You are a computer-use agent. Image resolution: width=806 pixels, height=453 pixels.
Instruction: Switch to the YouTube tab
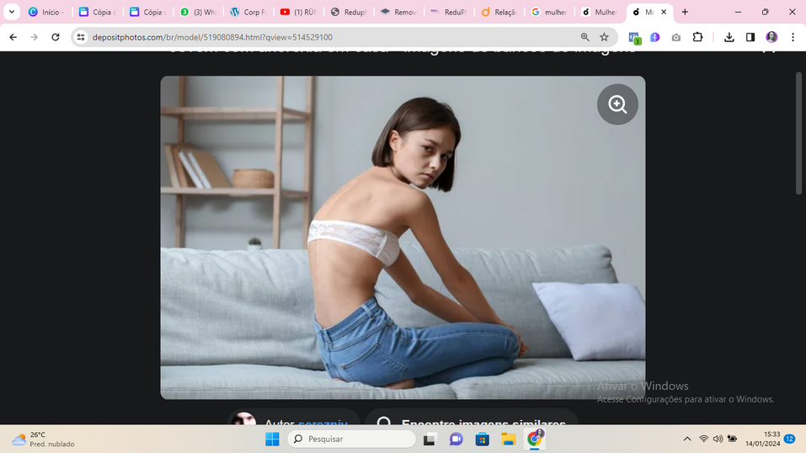[297, 13]
